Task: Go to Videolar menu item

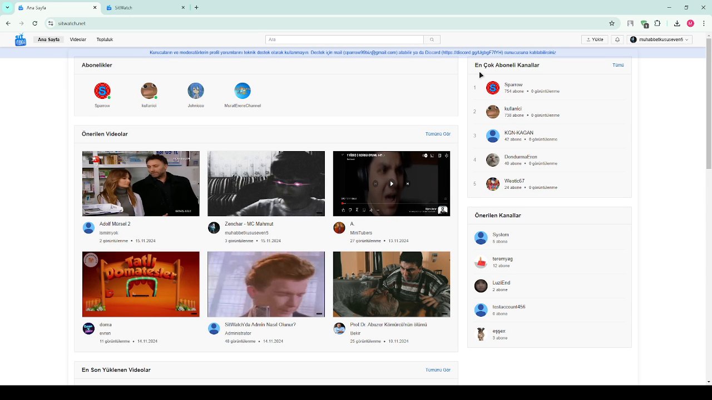Action: (78, 39)
